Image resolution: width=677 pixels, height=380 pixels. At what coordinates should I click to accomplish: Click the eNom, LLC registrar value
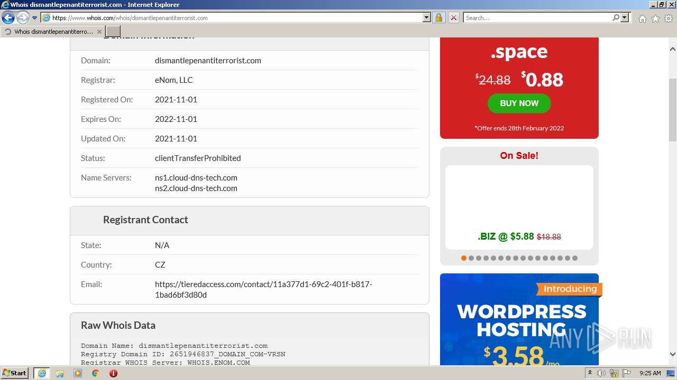pyautogui.click(x=174, y=80)
